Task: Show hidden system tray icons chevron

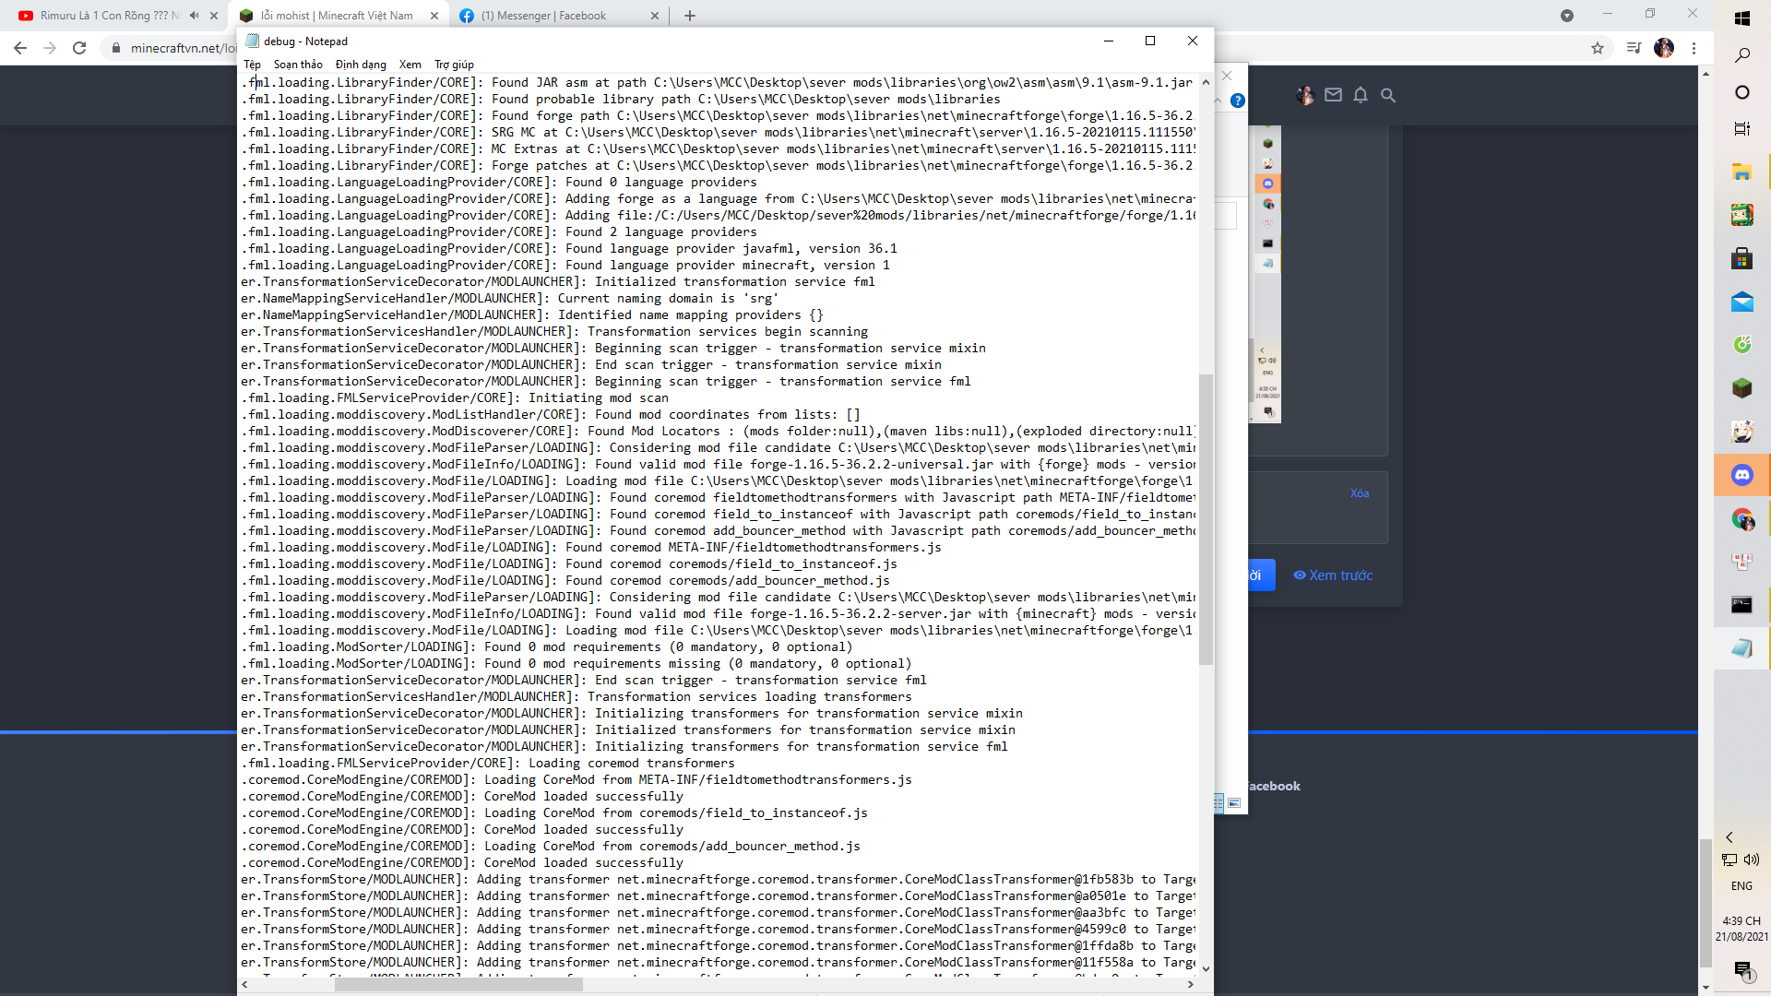Action: click(x=1729, y=837)
